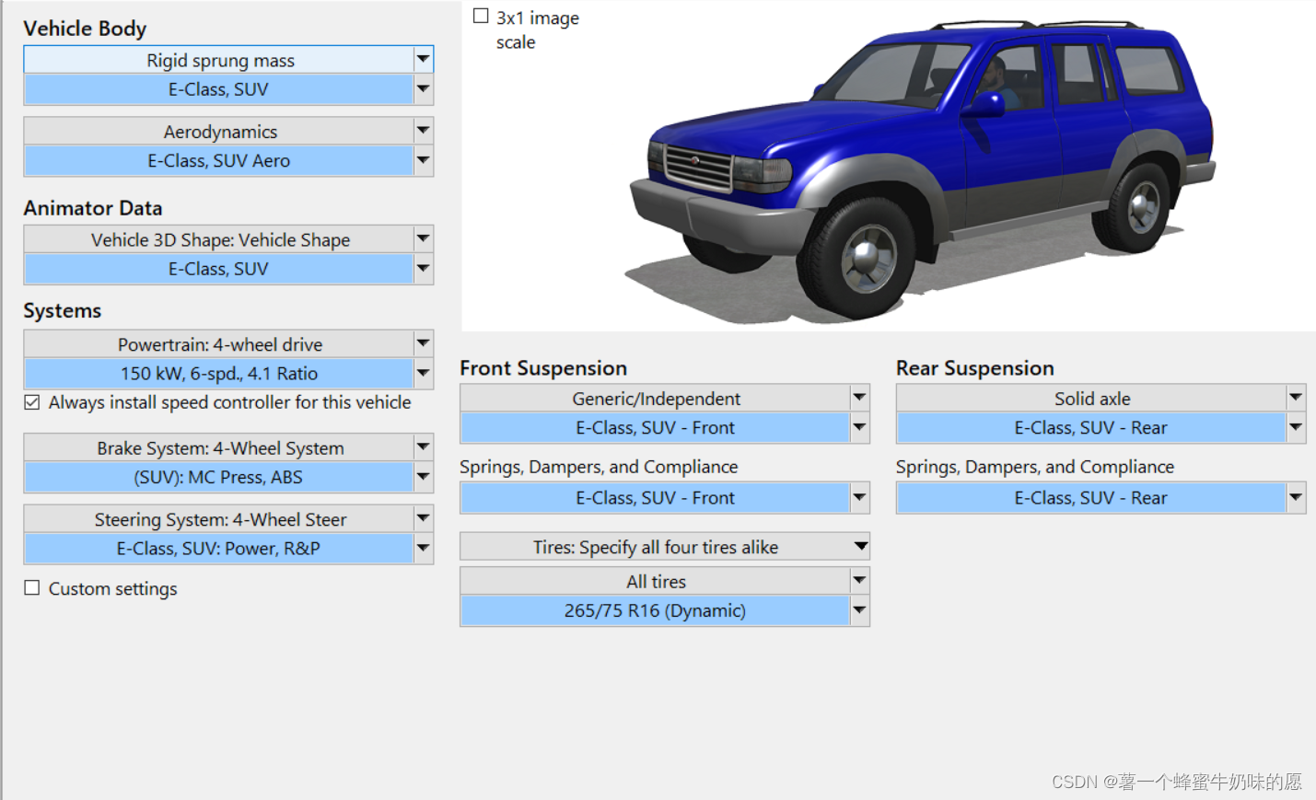Click the Powertrain: 4-wheel drive field
1316x800 pixels.
pos(219,344)
